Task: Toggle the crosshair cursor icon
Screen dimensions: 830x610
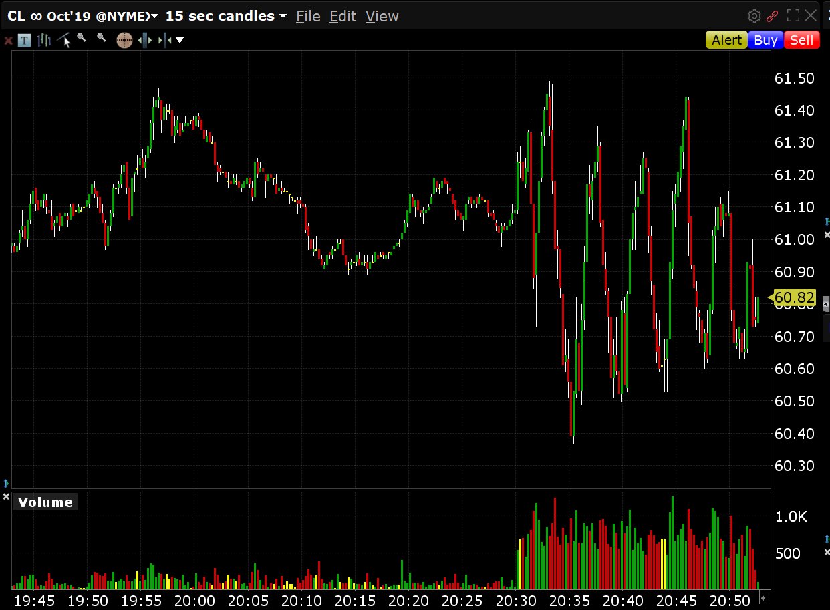Action: tap(124, 40)
